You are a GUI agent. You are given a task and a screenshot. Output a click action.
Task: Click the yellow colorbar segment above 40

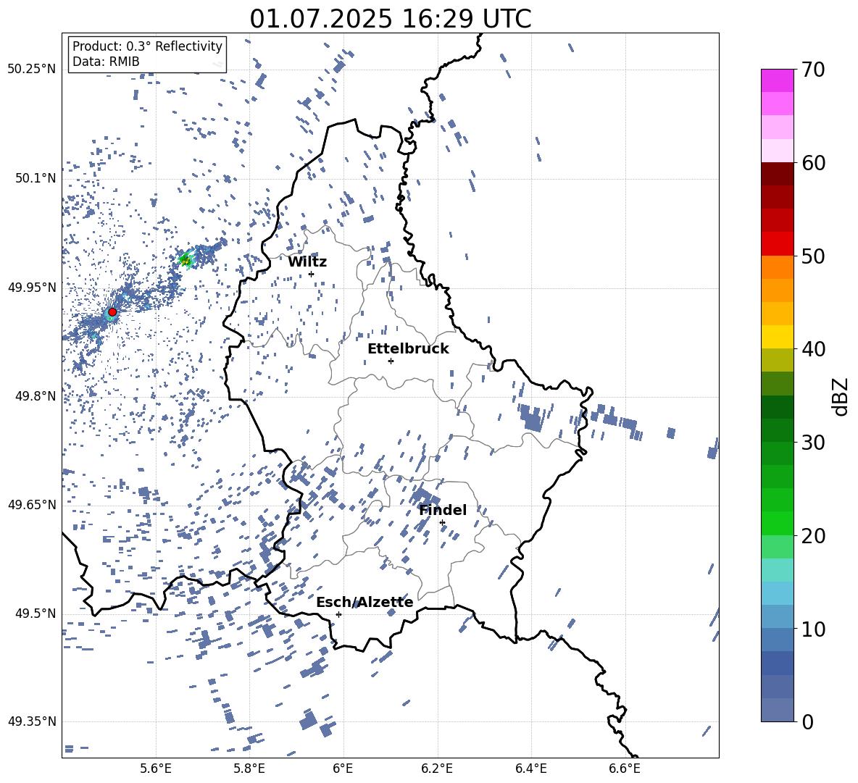pyautogui.click(x=778, y=337)
